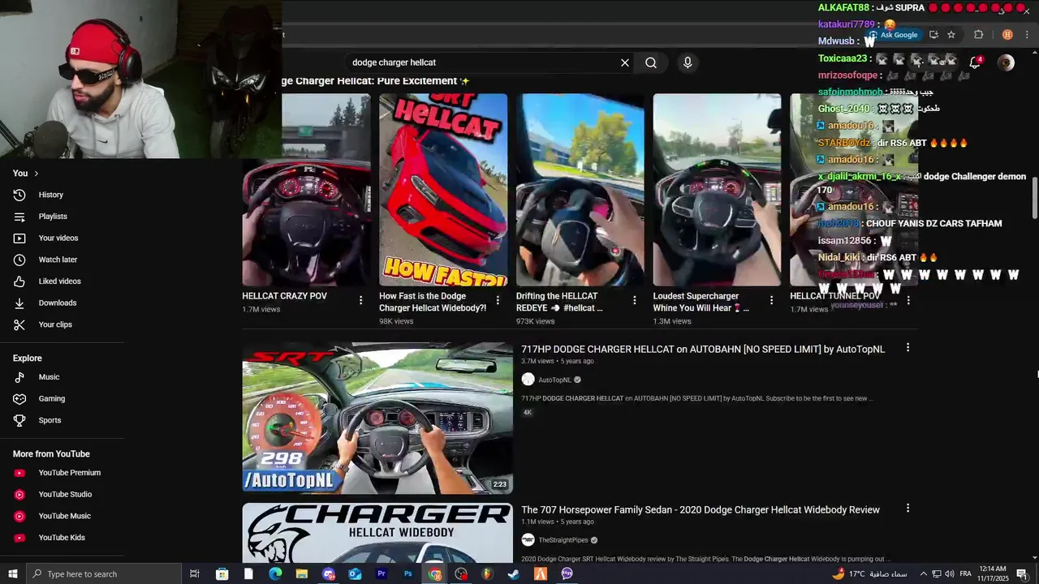
Task: Open options for the Loudest Supercharger Whine short
Action: (x=772, y=300)
